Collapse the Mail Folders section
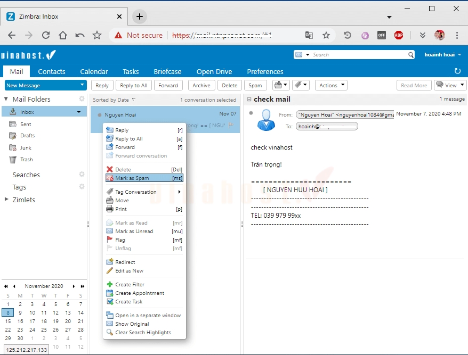Screen dimensions: 468x355 (6, 98)
